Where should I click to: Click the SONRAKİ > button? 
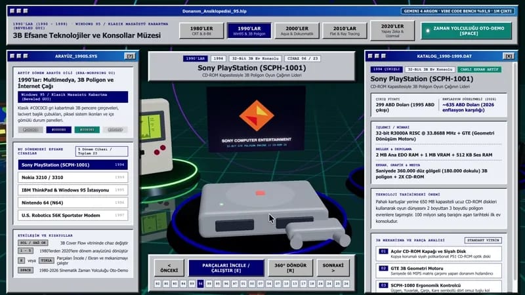tap(333, 267)
